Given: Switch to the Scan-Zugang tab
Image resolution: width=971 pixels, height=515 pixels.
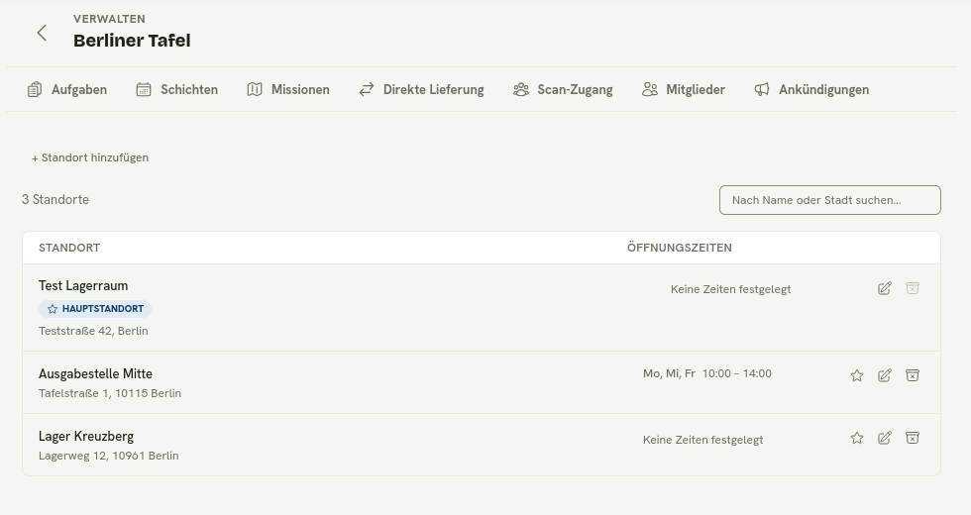Looking at the screenshot, I should 563,90.
